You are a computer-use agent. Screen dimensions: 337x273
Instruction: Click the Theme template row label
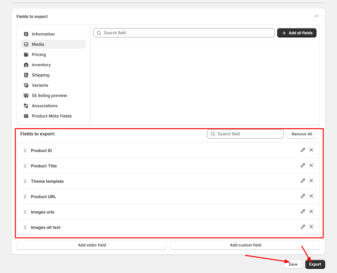tap(47, 181)
